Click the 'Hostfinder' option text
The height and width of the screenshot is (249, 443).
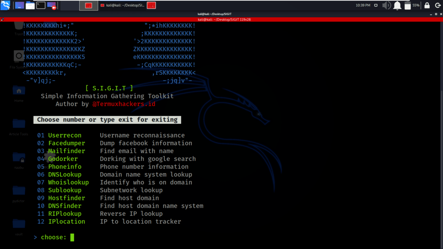click(67, 198)
